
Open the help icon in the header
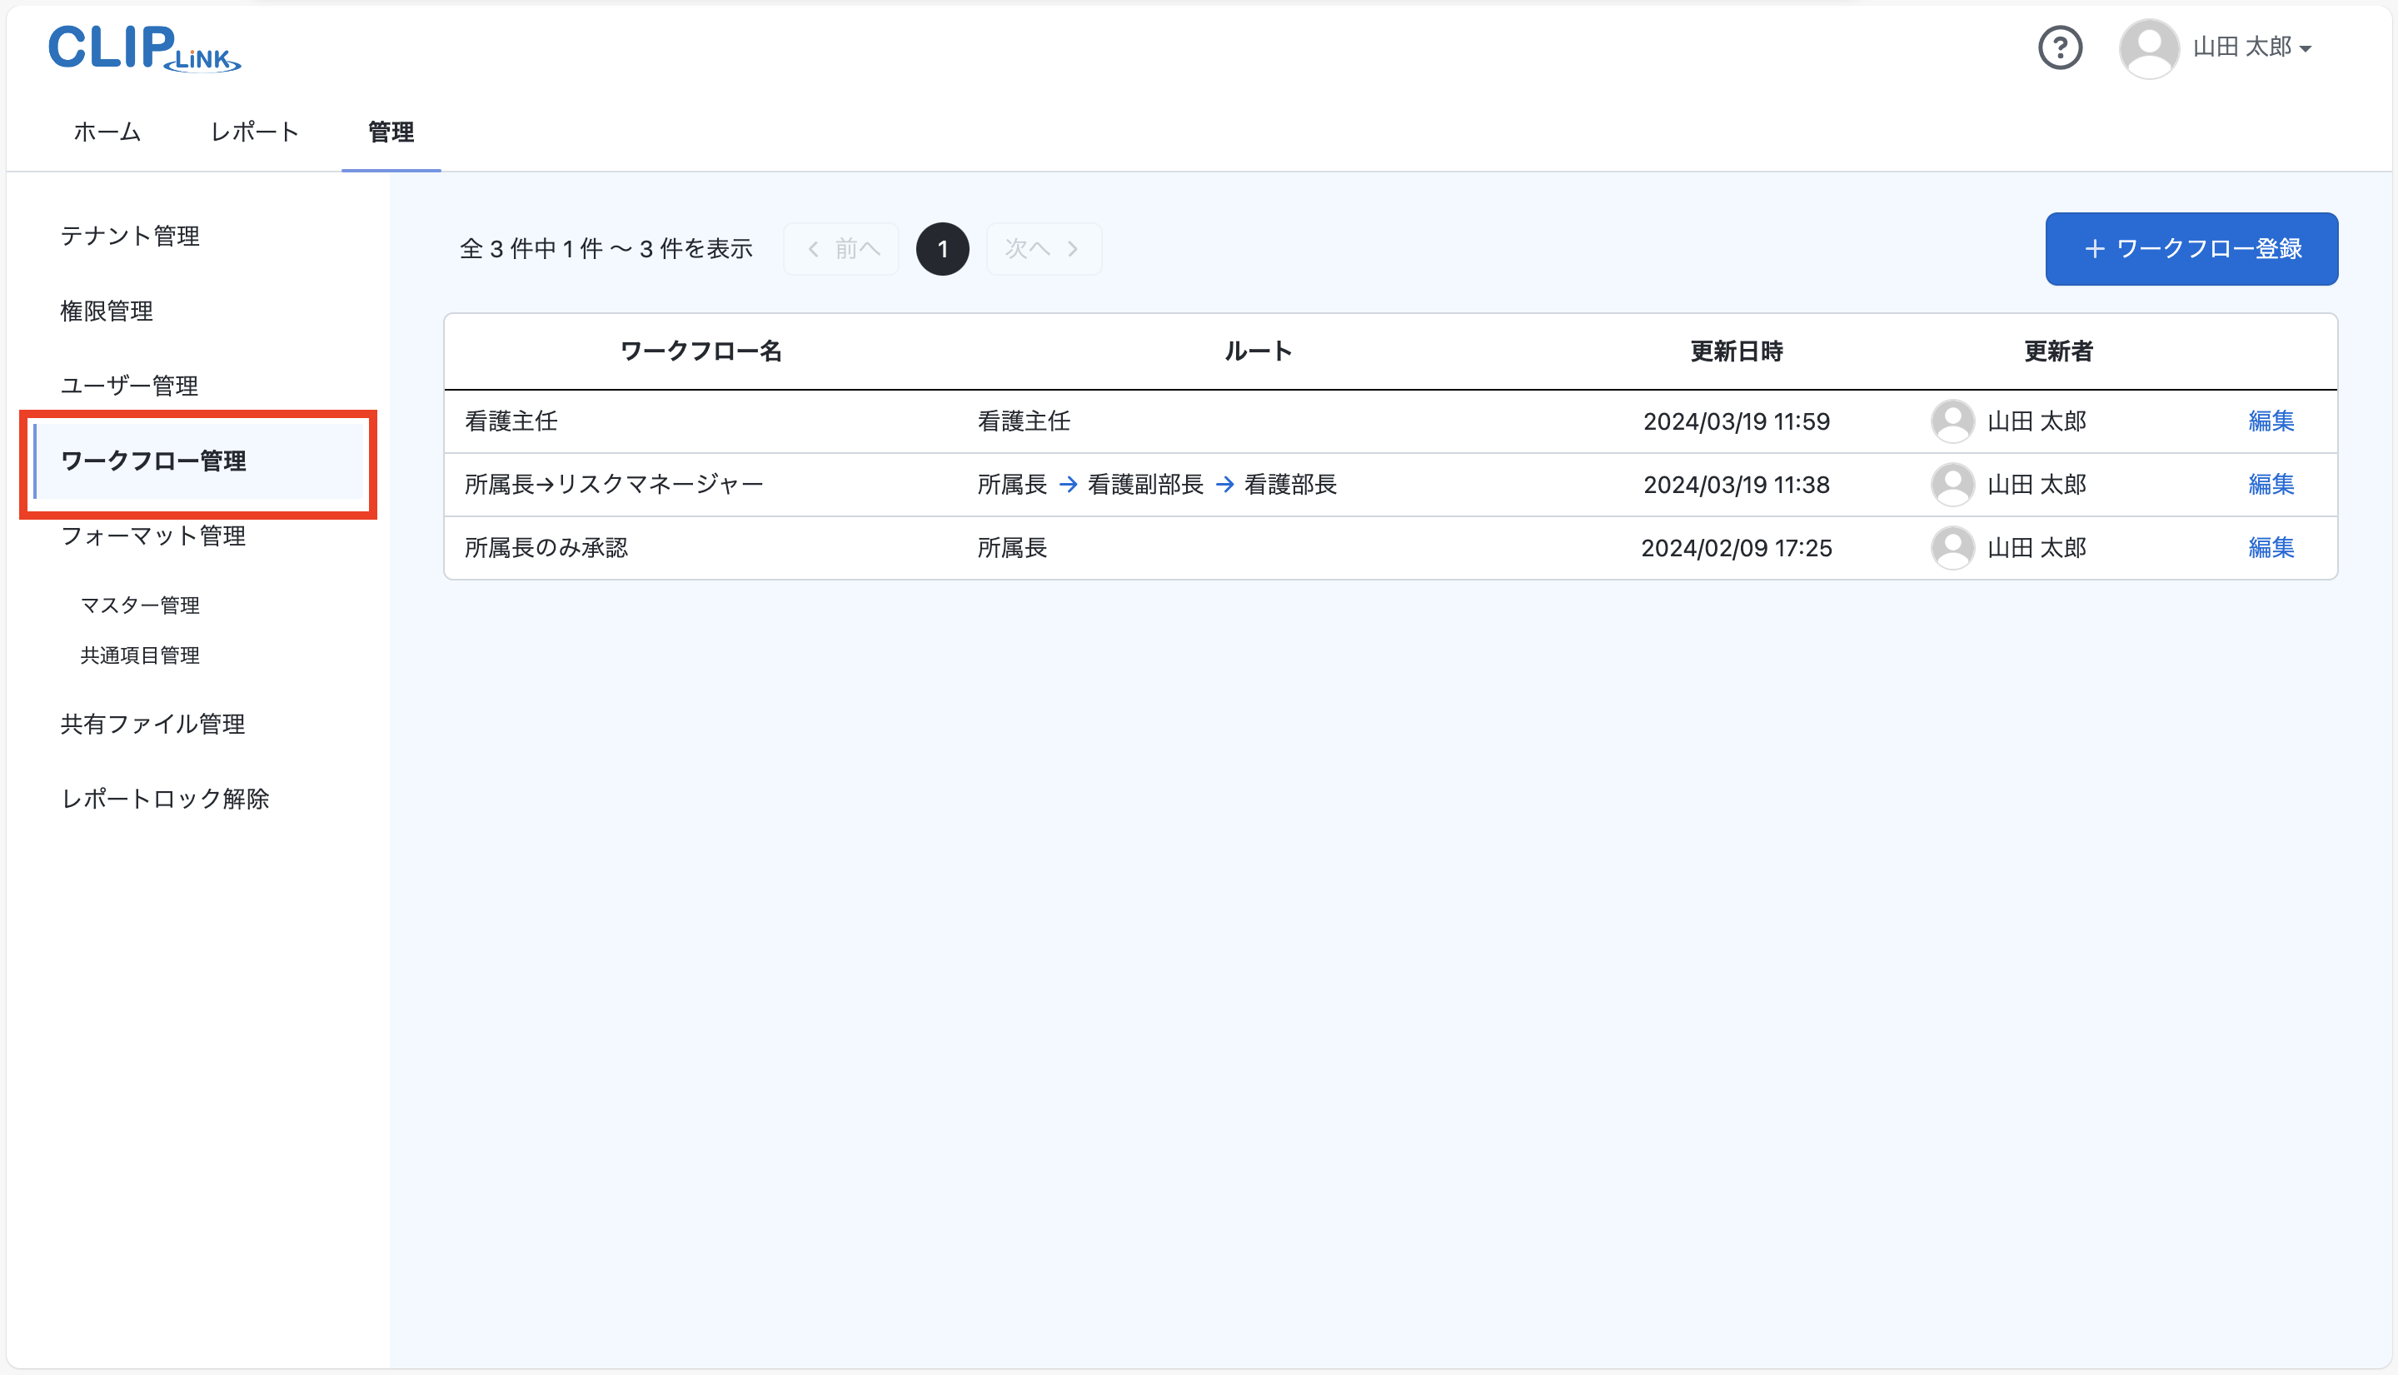coord(2060,47)
